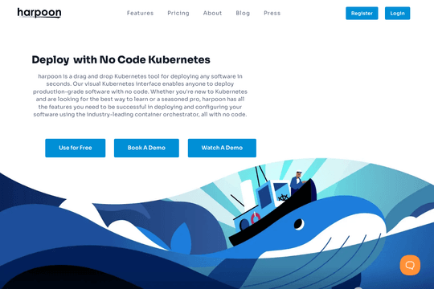Viewport: 434px width, 289px height.
Task: Go to the Pricing page
Action: [x=178, y=13]
